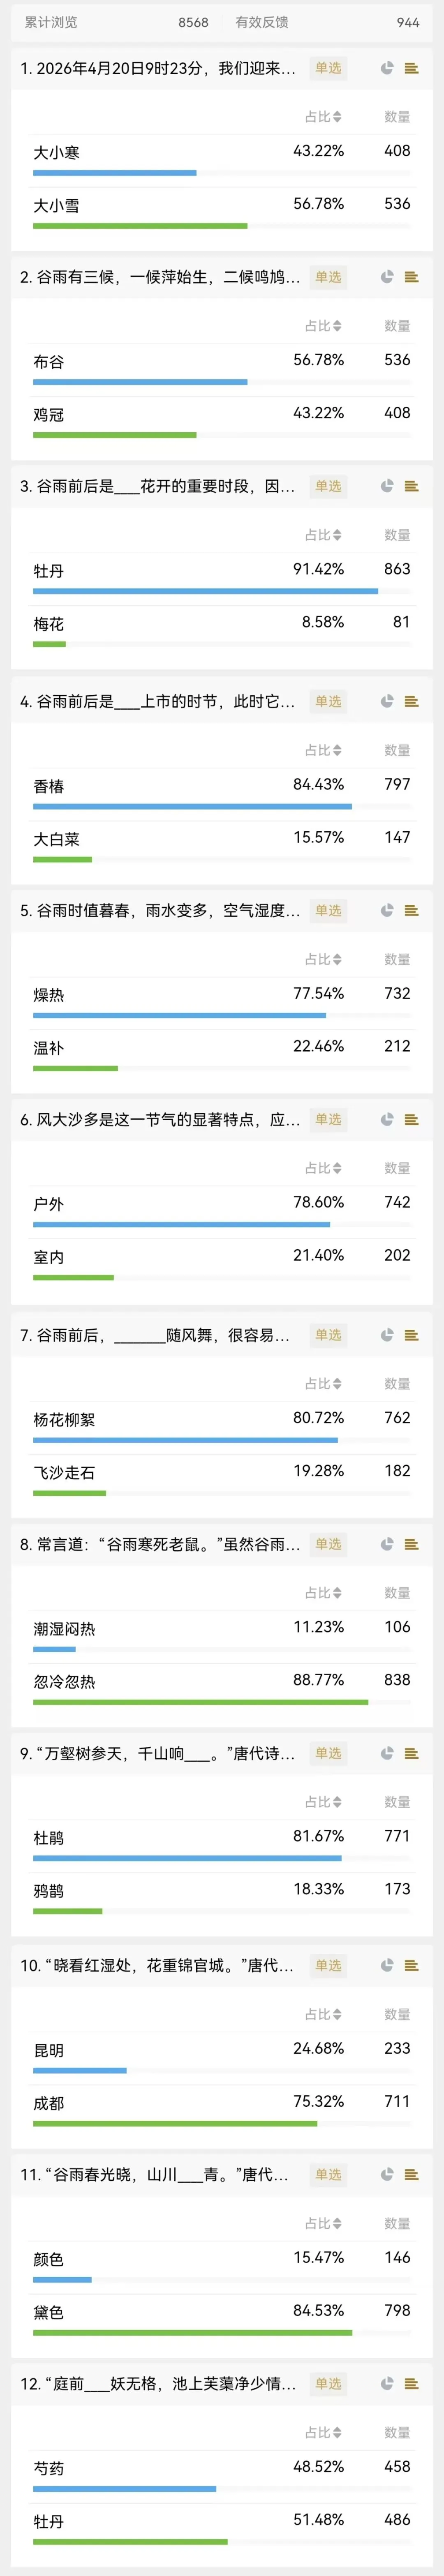Switch question 1 to pie chart view
Viewport: 444px width, 2576px height.
pos(387,68)
